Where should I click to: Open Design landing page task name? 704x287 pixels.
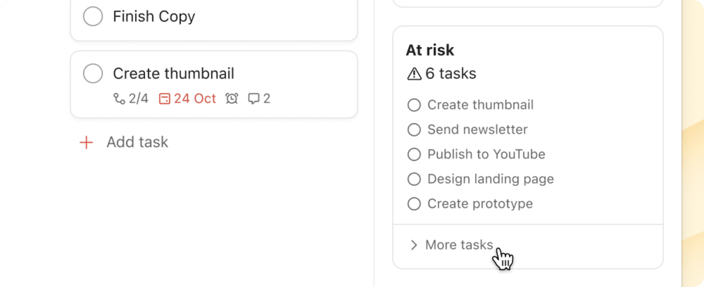pyautogui.click(x=490, y=179)
